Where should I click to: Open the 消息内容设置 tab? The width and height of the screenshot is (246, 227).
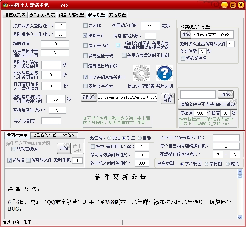(71, 15)
